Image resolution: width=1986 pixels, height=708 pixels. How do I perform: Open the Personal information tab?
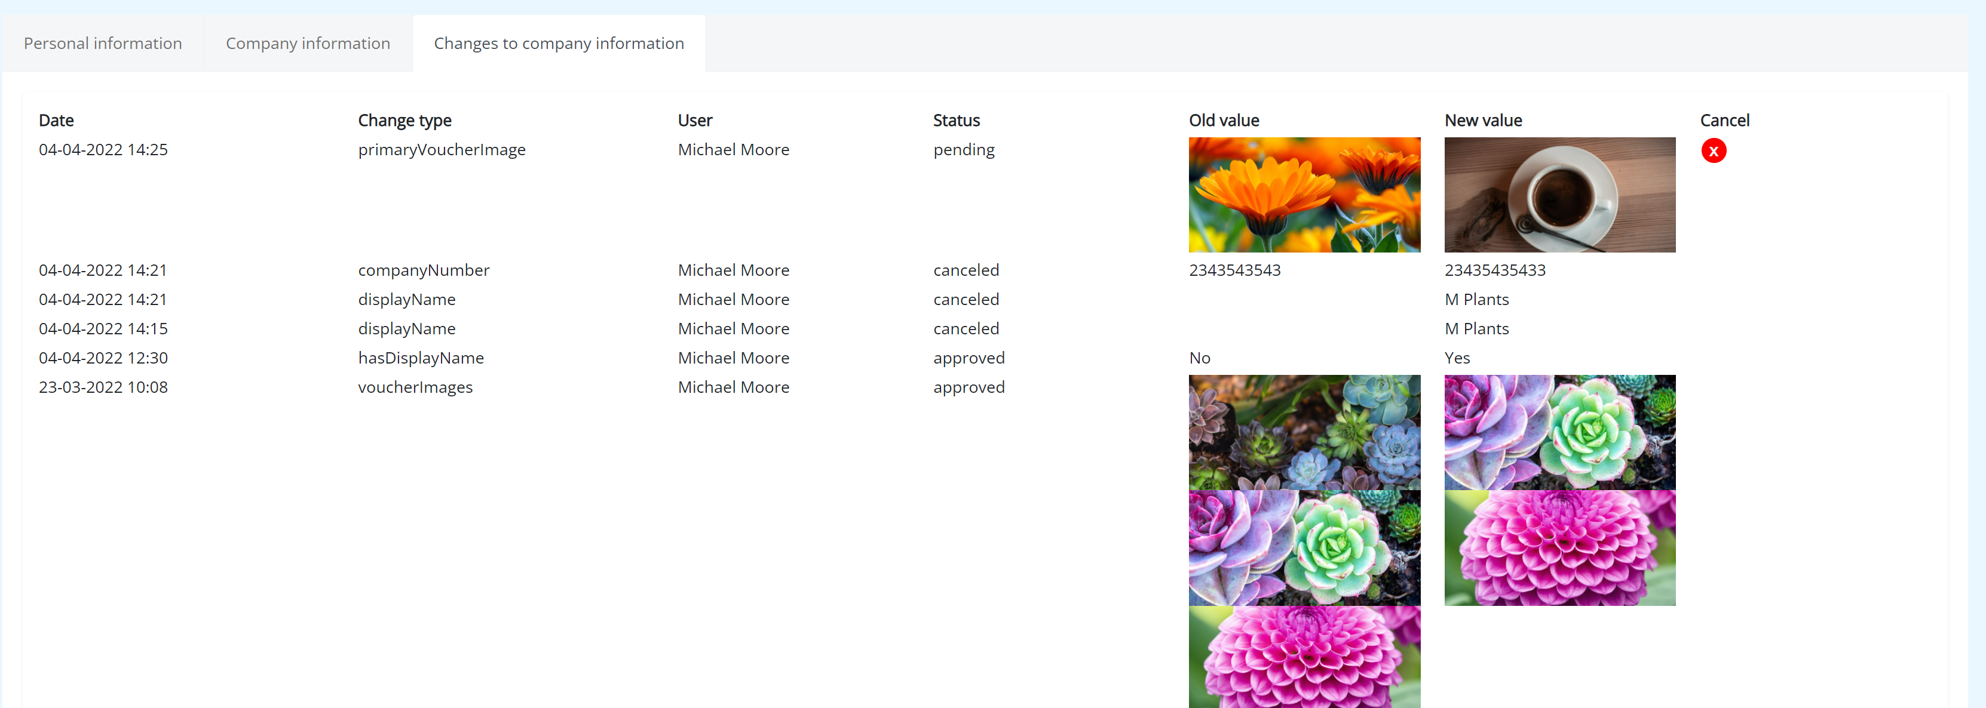pos(103,43)
